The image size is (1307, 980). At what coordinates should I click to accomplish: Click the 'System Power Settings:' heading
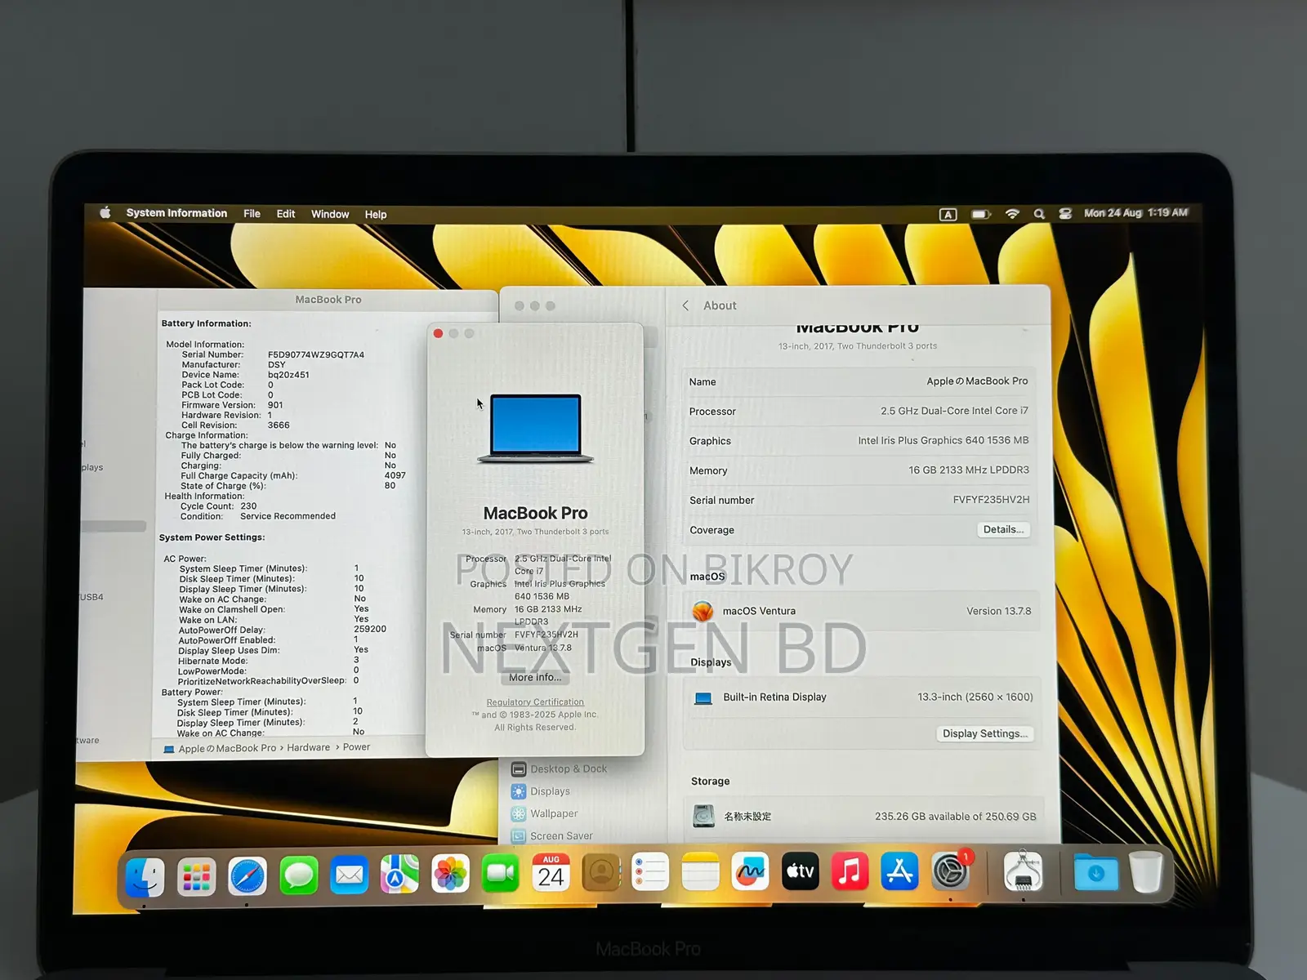click(x=212, y=537)
